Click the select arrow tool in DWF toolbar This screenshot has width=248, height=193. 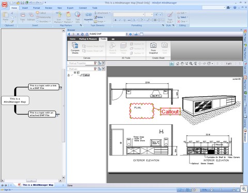[172, 64]
